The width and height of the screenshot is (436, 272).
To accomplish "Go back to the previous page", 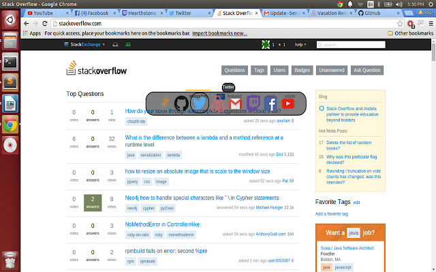I will [x=26, y=24].
